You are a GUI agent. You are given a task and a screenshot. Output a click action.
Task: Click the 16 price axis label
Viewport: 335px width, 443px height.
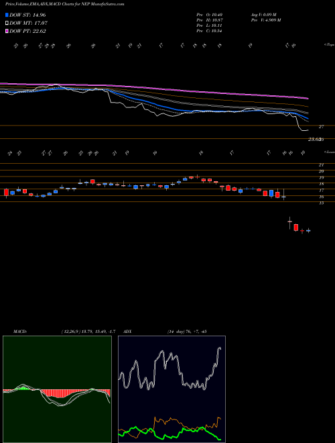321,197
